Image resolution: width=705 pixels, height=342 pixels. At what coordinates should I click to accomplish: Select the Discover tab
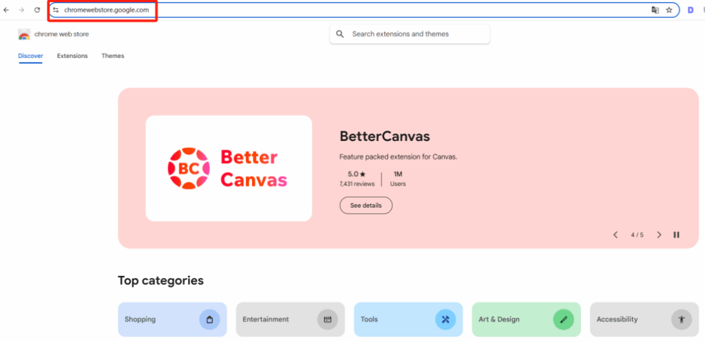[x=30, y=56]
